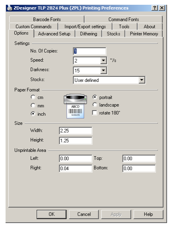Choose portrait orientation
The image size is (173, 227).
[x=95, y=97]
